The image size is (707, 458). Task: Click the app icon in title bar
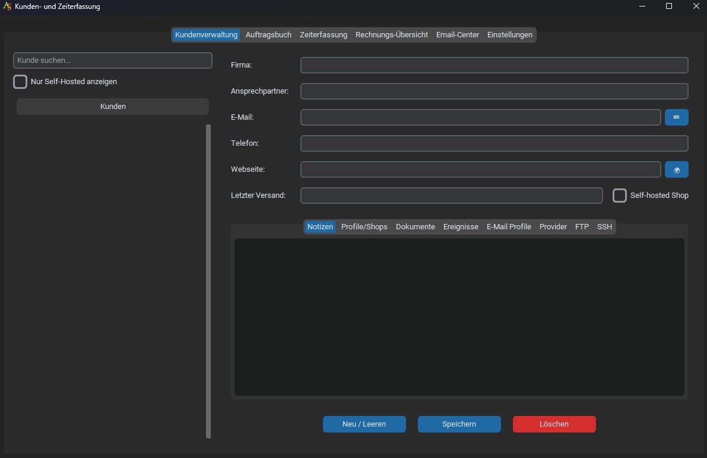7,7
